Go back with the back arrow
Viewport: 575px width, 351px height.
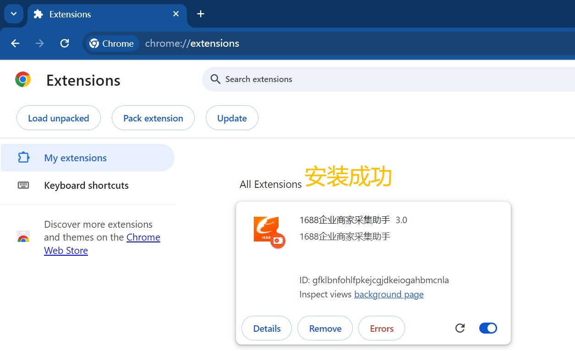16,44
